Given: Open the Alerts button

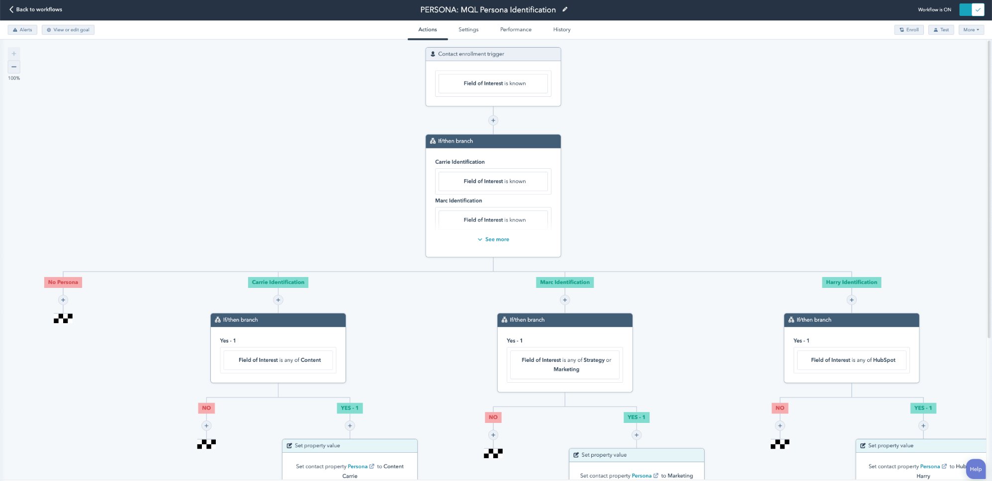Looking at the screenshot, I should [x=22, y=30].
